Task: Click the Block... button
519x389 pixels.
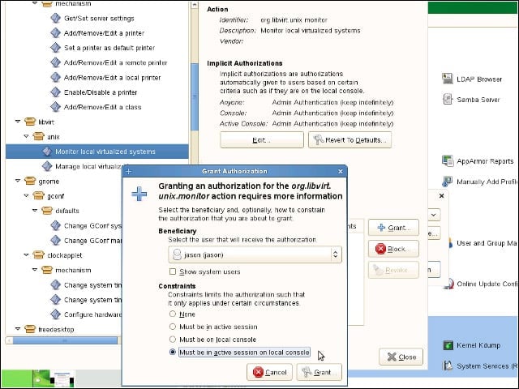Action: pos(393,249)
